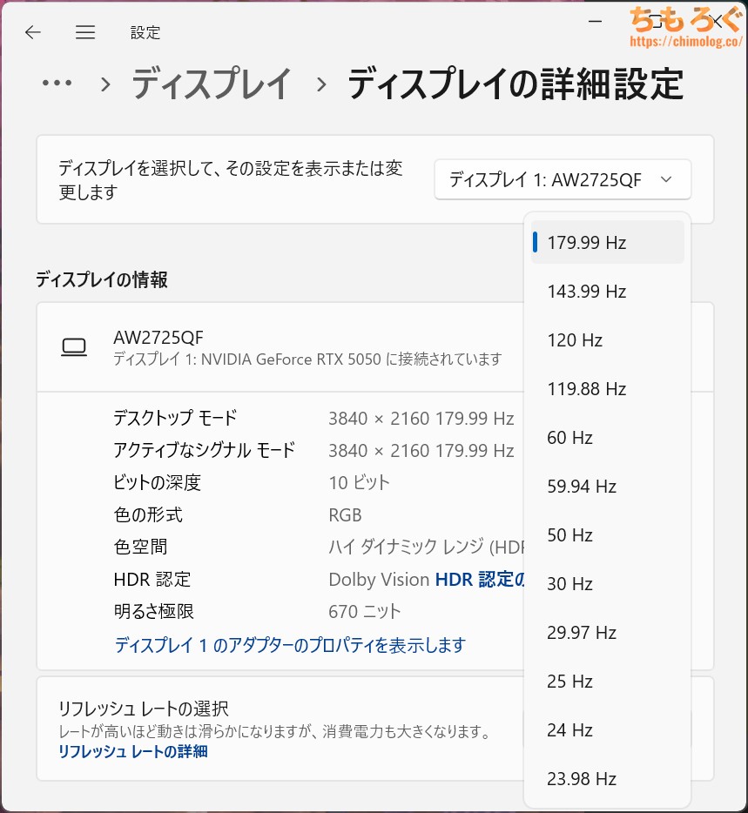Image resolution: width=748 pixels, height=813 pixels.
Task: Select 179.99 Hz refresh rate
Action: pyautogui.click(x=608, y=243)
